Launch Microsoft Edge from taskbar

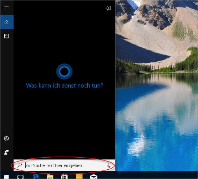tap(36, 176)
